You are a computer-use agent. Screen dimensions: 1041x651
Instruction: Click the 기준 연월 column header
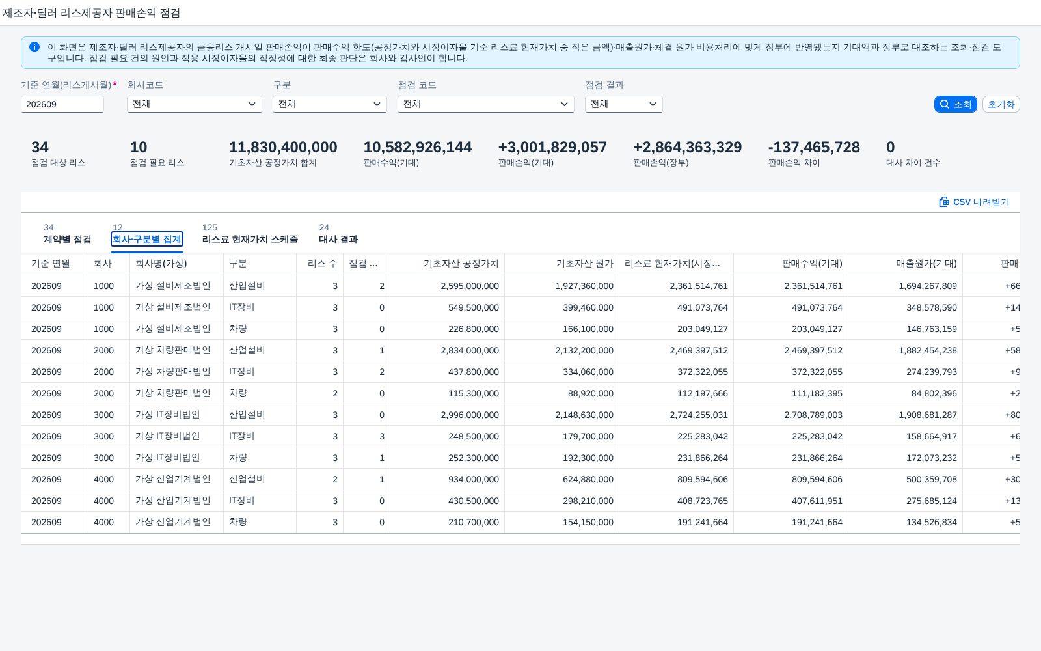point(55,264)
